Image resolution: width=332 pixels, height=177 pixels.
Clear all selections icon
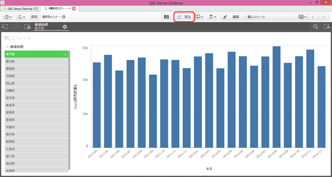click(x=27, y=27)
